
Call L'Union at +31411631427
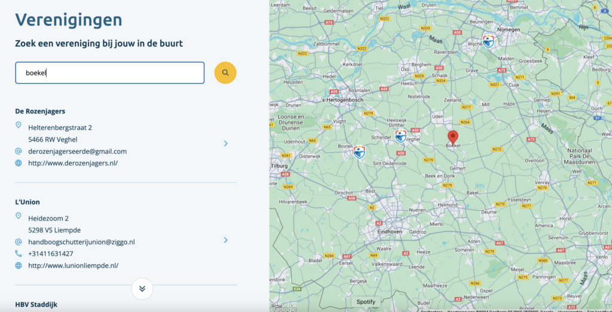(51, 253)
